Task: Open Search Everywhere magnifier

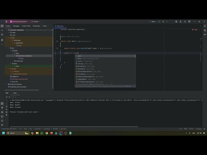Action: coord(185,22)
